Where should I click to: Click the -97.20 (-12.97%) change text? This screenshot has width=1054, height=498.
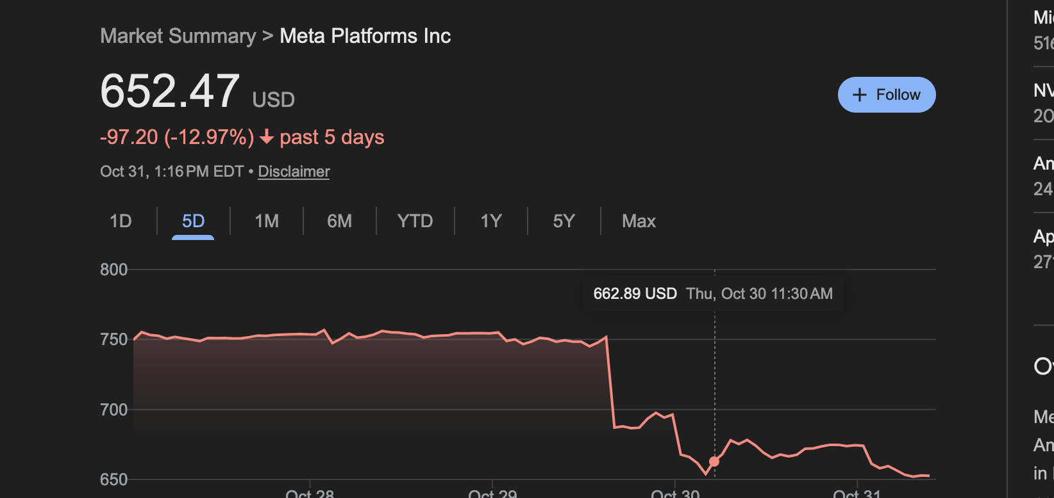(177, 137)
